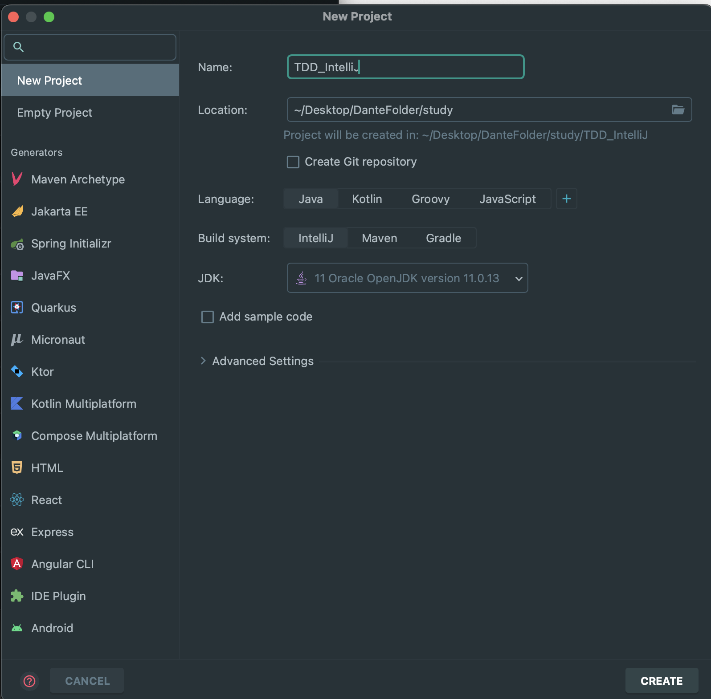Viewport: 711px width, 699px height.
Task: Expand the Advanced Settings section
Action: 203,361
